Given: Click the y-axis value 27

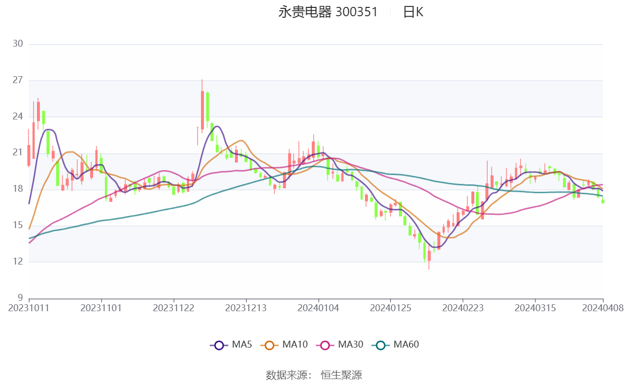Looking at the screenshot, I should [18, 80].
